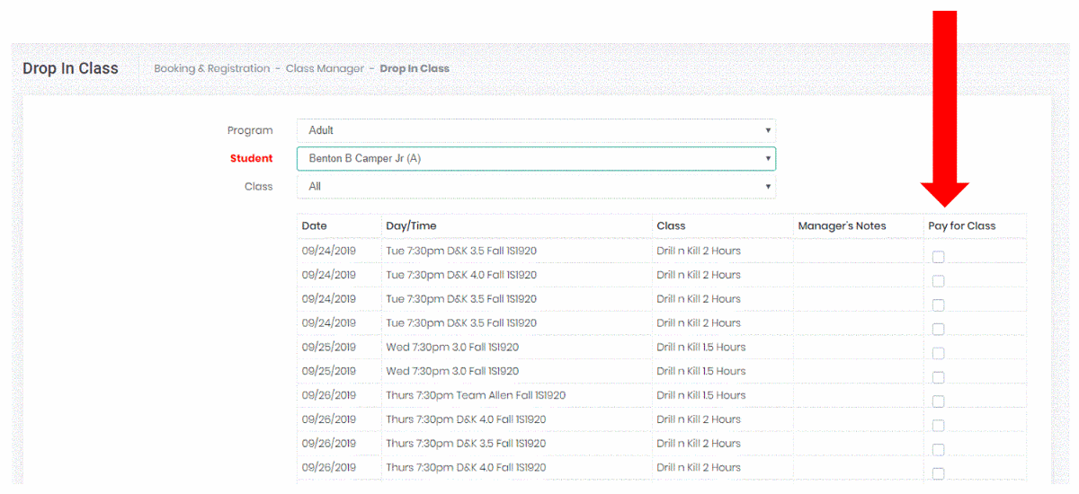
Task: Click Manager's Notes cell in Team Allen row
Action: (857, 395)
